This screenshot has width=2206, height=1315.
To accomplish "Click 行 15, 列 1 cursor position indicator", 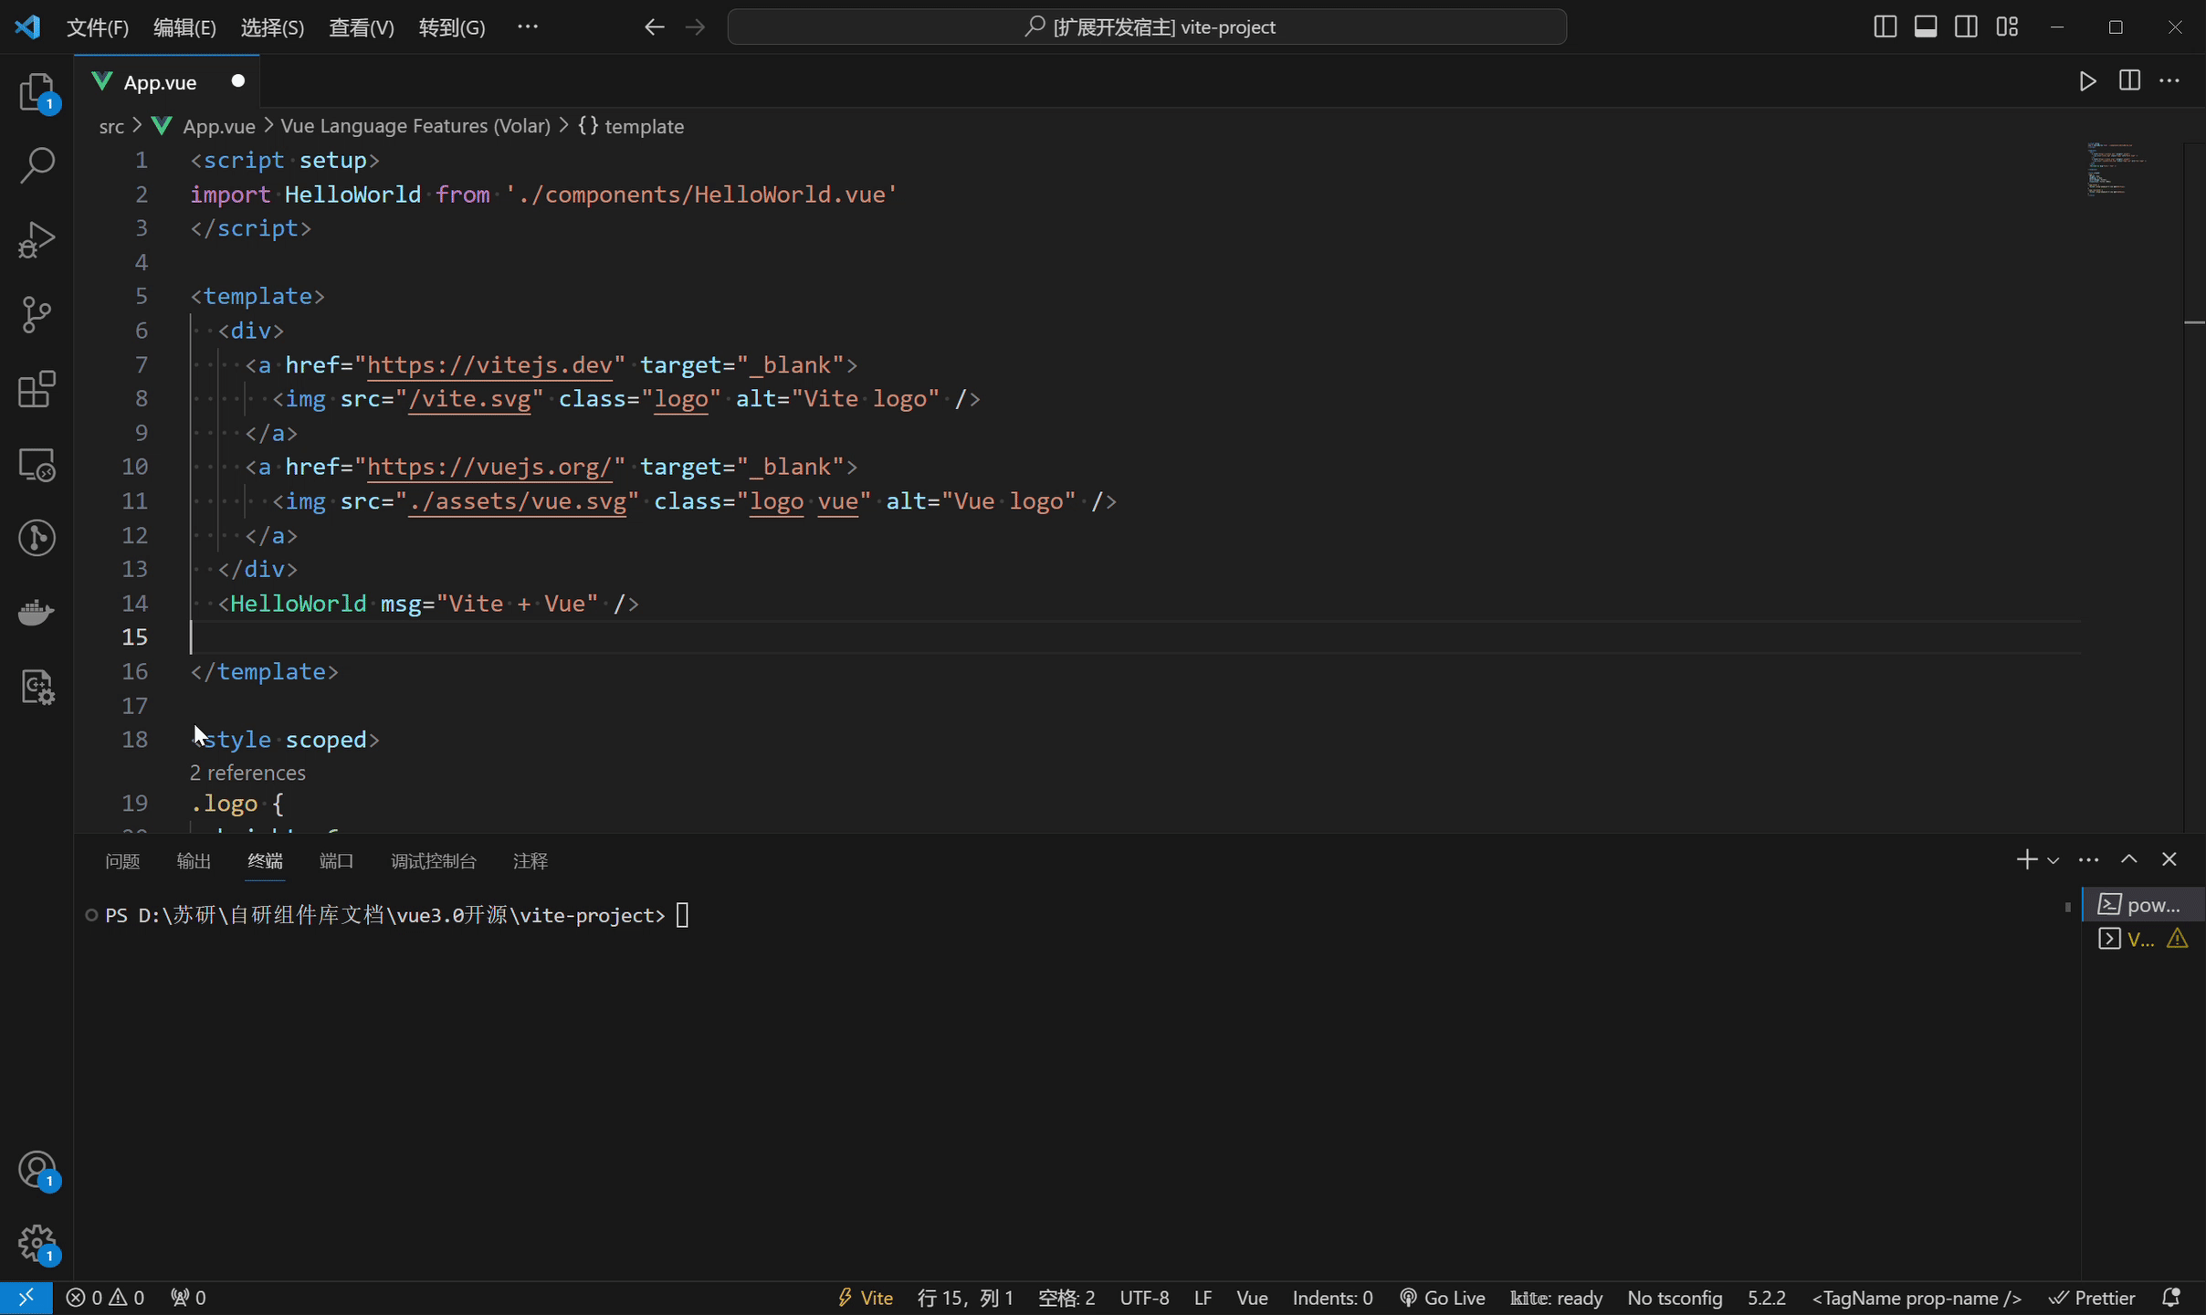I will point(965,1298).
